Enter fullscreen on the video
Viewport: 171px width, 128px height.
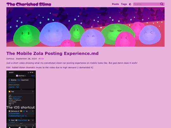(x=26, y=127)
